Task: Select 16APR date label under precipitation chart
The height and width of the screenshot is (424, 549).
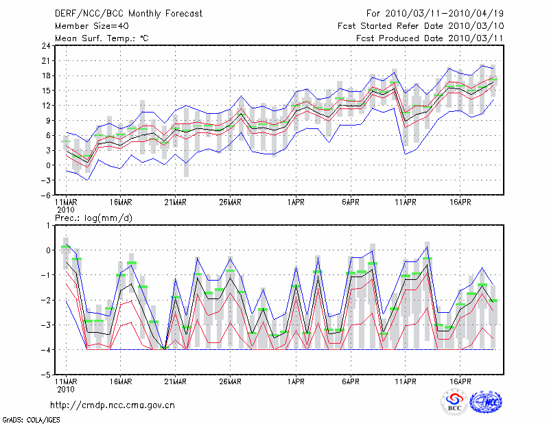Action: [460, 381]
